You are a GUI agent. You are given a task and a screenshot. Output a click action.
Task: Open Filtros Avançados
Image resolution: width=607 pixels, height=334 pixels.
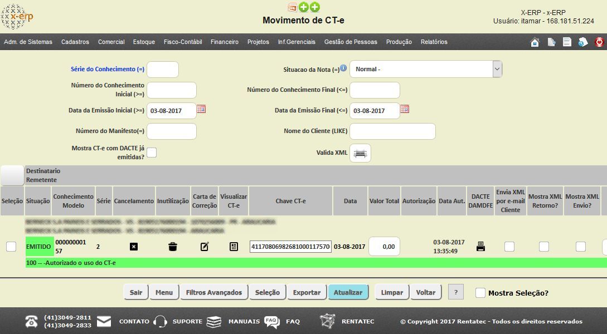(213, 292)
